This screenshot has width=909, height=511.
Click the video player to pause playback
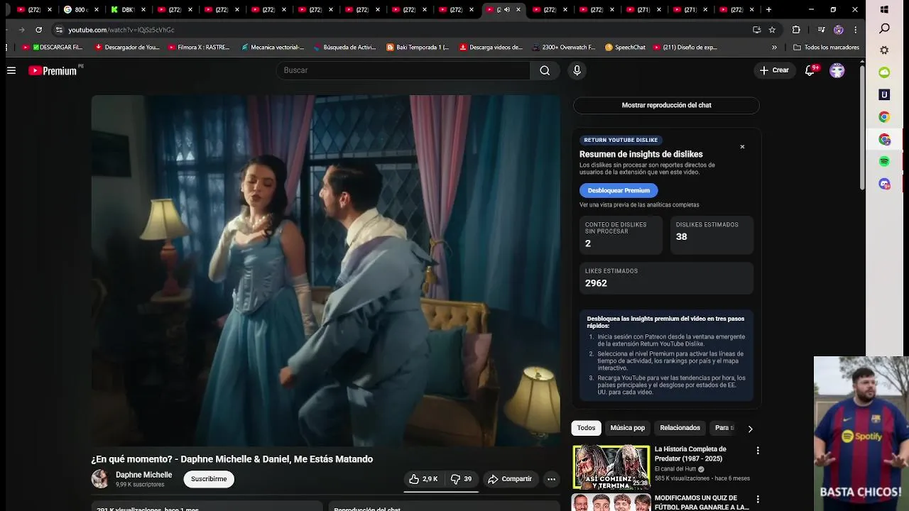tap(325, 271)
